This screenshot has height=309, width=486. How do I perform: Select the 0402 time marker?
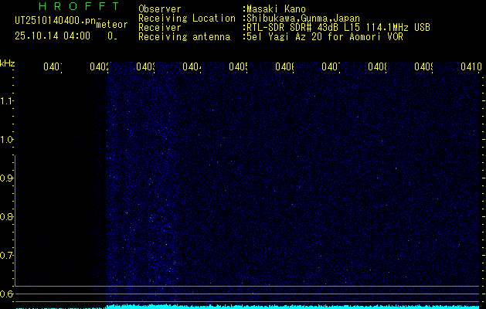[x=99, y=66]
